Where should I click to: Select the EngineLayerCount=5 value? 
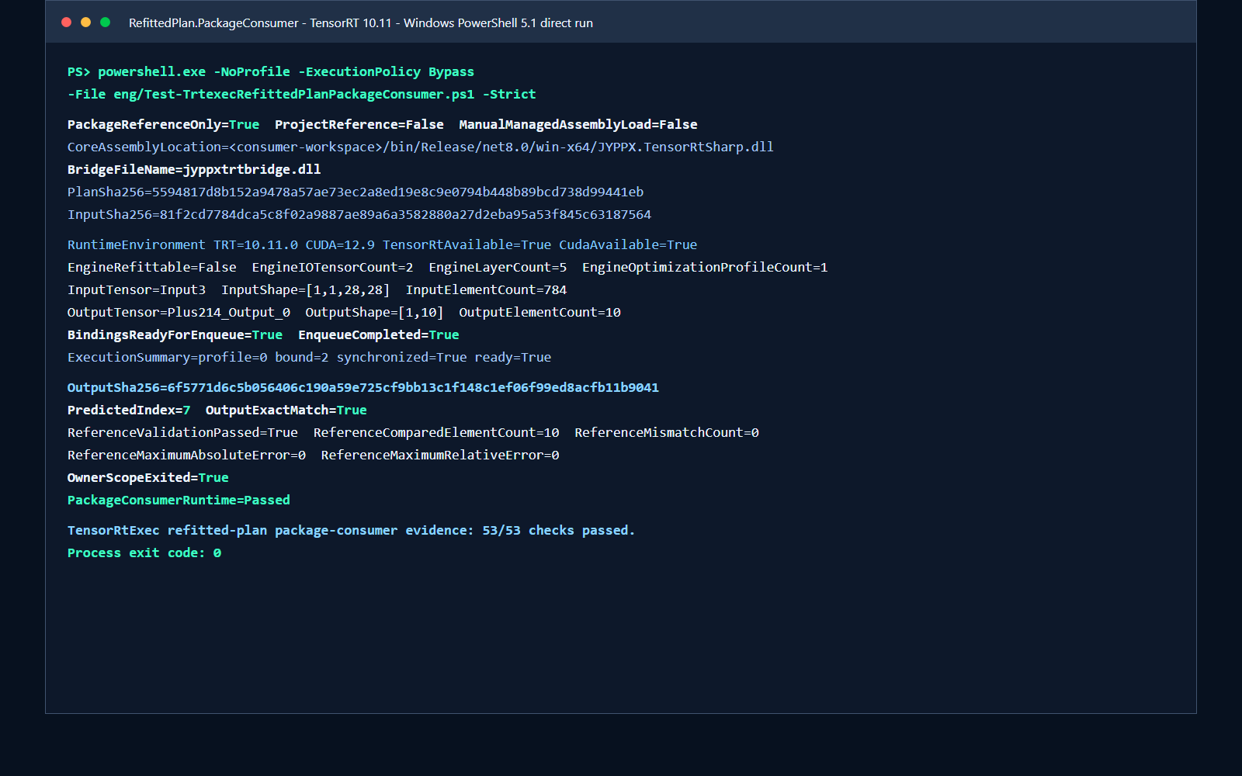click(x=498, y=268)
